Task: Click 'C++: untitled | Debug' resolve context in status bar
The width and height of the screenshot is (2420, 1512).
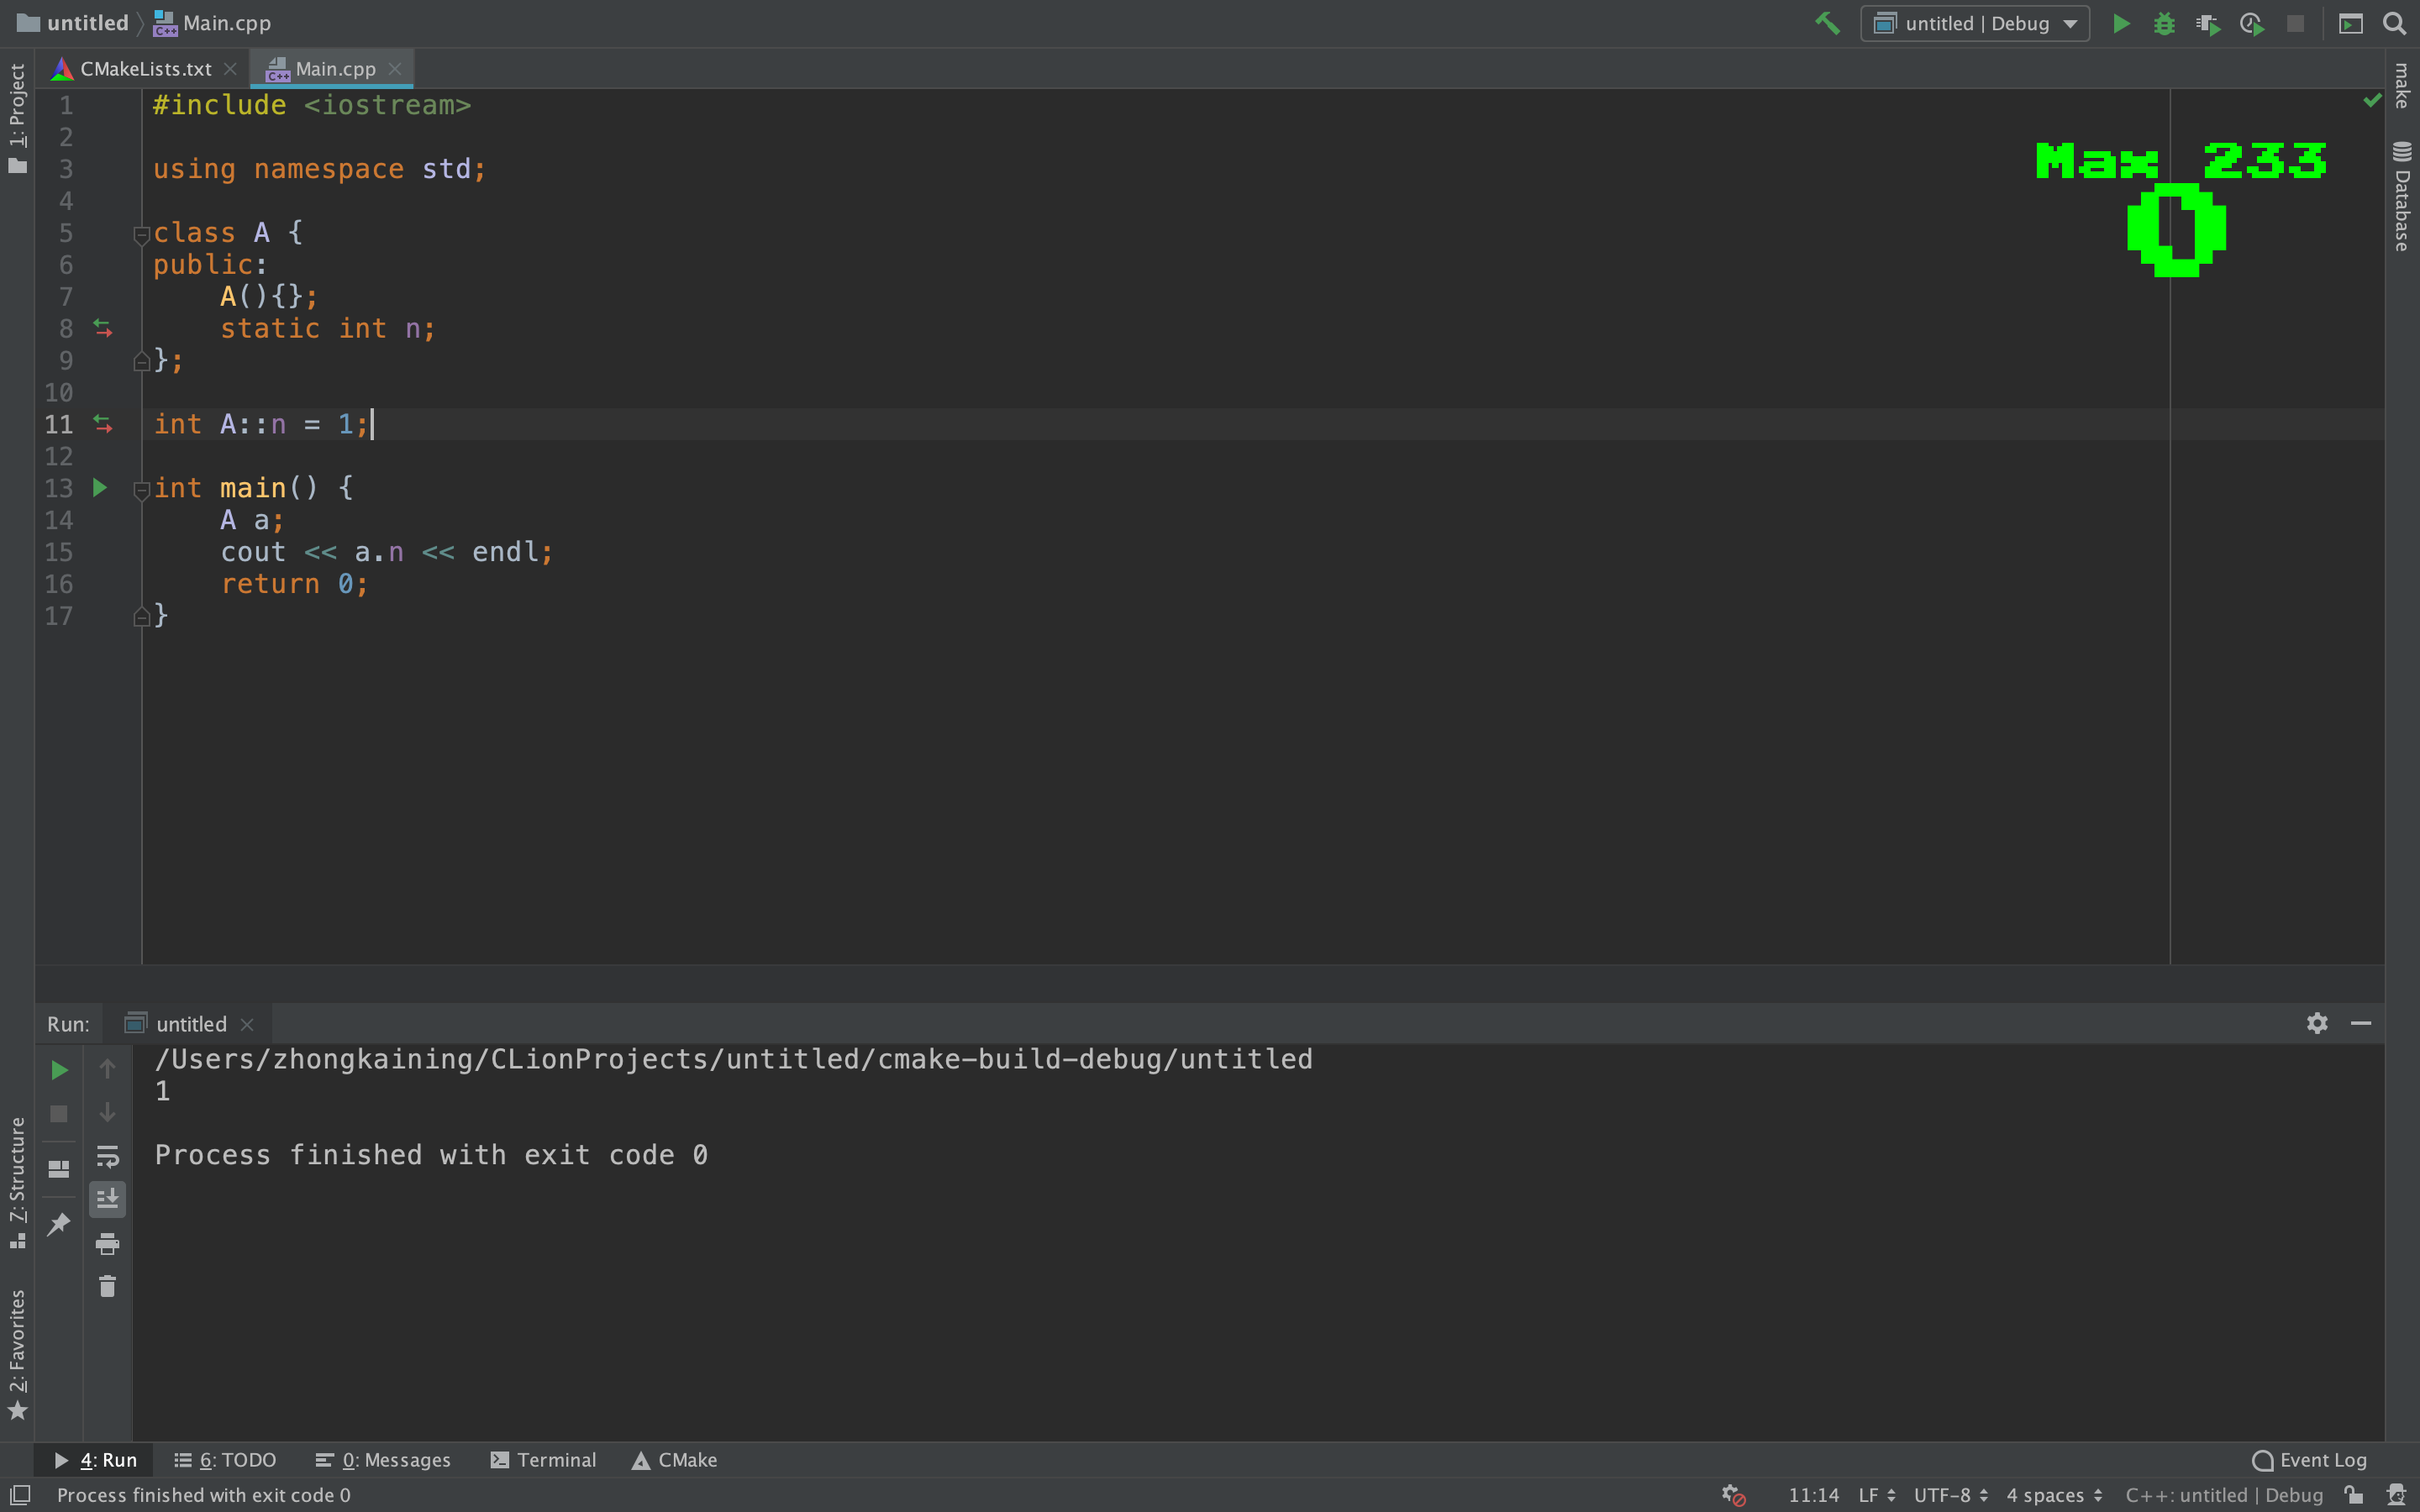Action: 2223,1495
